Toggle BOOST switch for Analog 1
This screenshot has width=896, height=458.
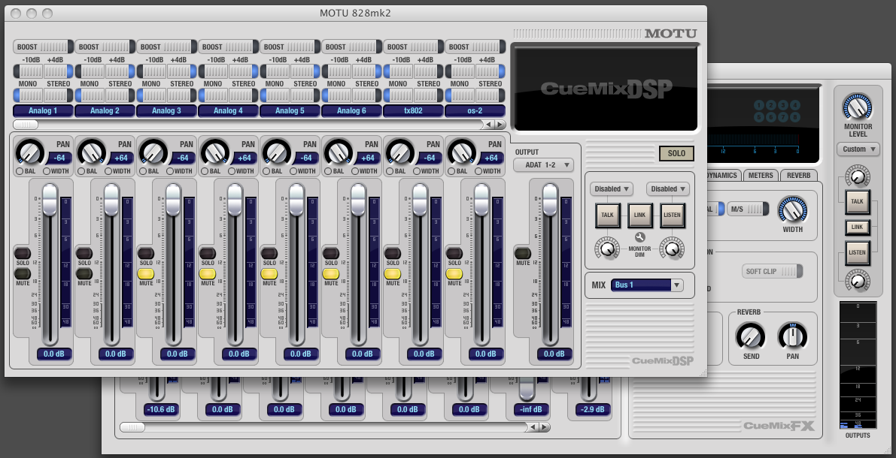43,47
